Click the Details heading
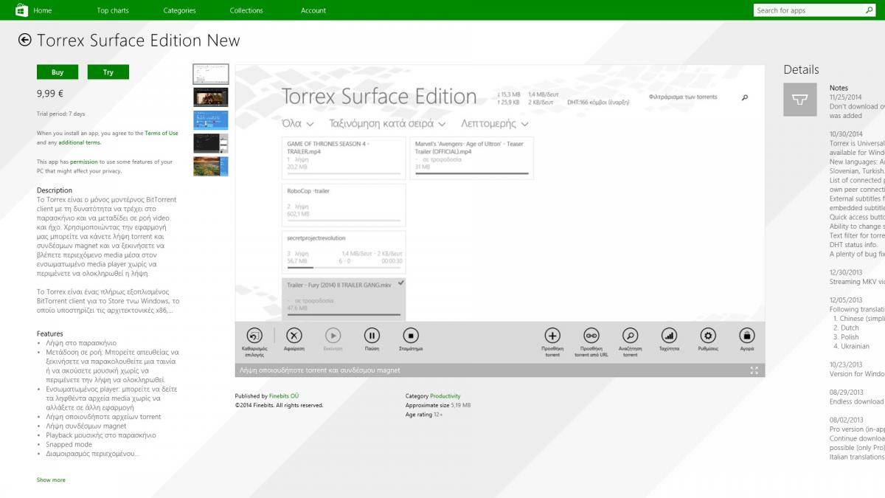Viewport: 885px width, 498px height. 801,69
